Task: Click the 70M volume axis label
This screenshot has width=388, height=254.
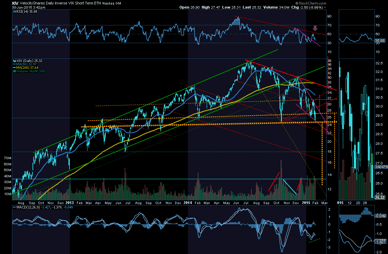Action: (8, 158)
